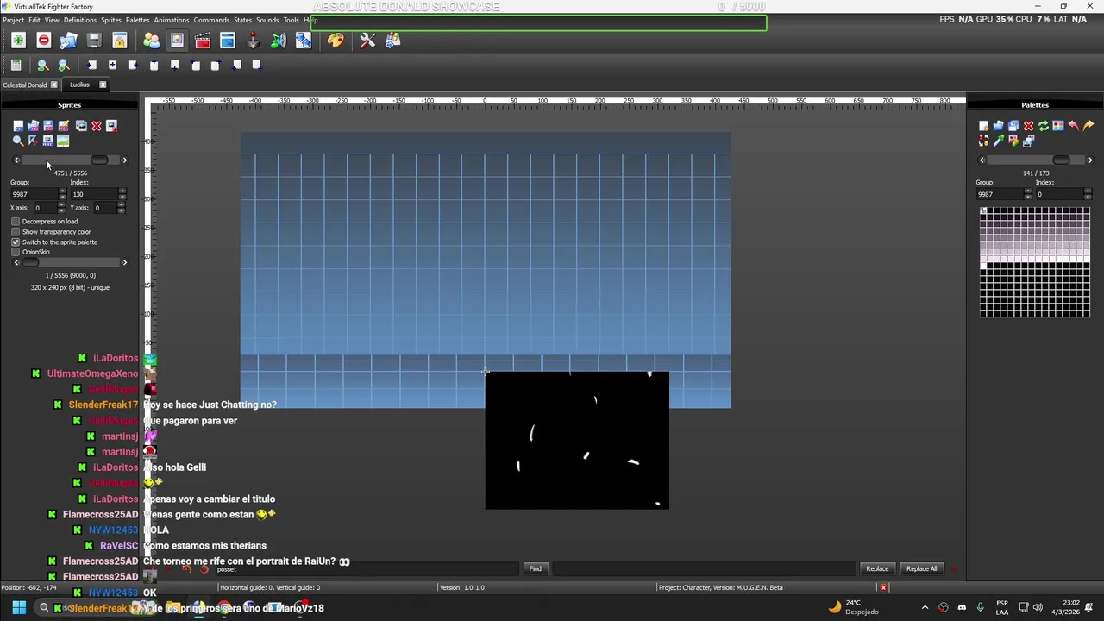The width and height of the screenshot is (1104, 621).
Task: Click the landscape image icon in Sprites panel
Action: pyautogui.click(x=63, y=141)
